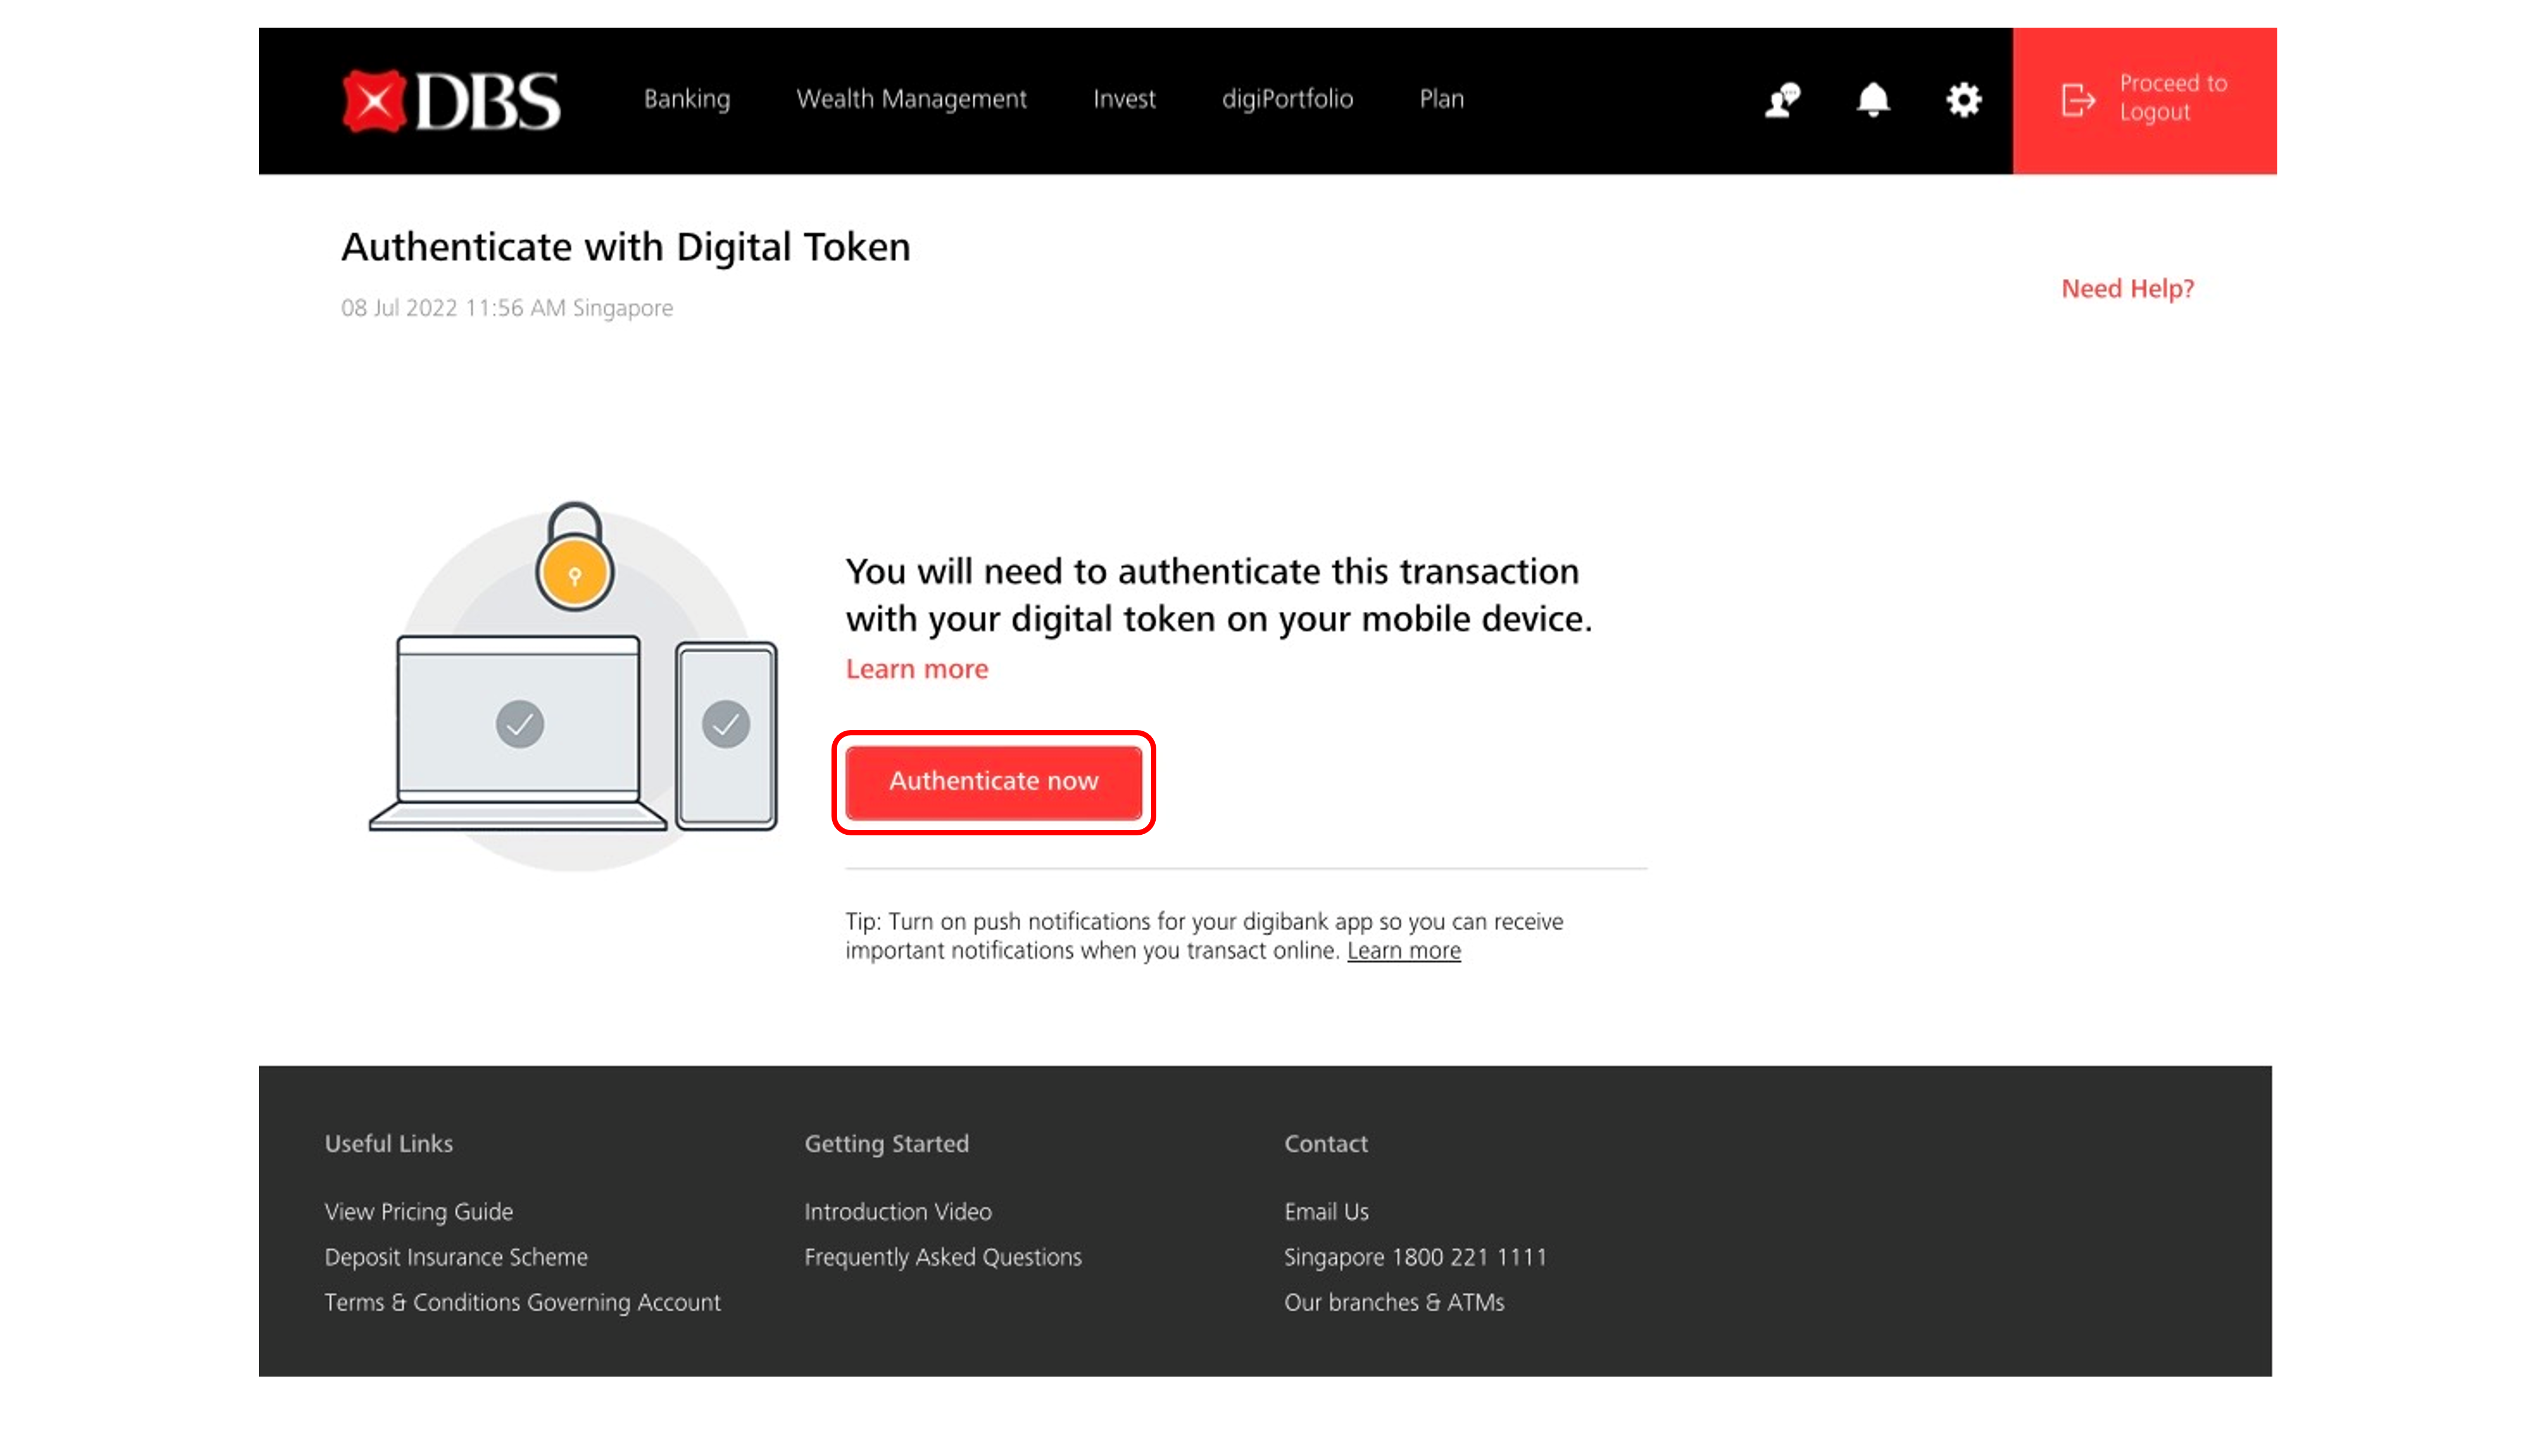Open the notifications bell
The width and height of the screenshot is (2528, 1456).
click(x=1873, y=100)
